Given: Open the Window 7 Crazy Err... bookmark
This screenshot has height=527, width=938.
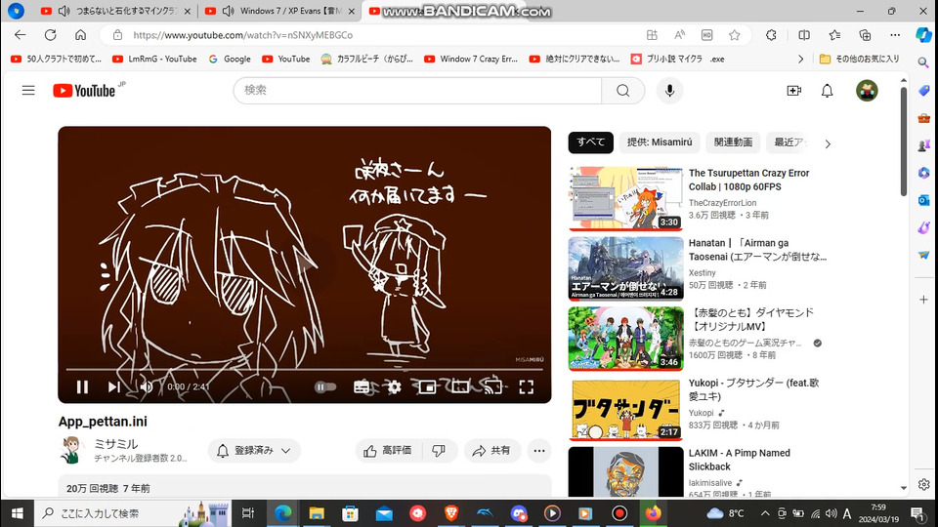Looking at the screenshot, I should [x=471, y=60].
